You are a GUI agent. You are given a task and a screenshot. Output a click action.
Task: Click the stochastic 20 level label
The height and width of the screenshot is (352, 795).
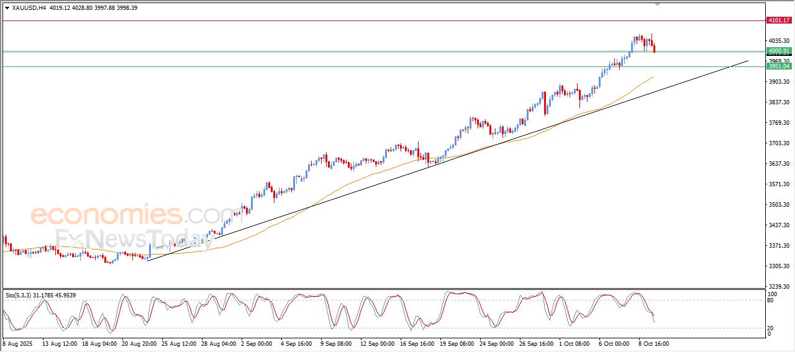click(x=771, y=327)
